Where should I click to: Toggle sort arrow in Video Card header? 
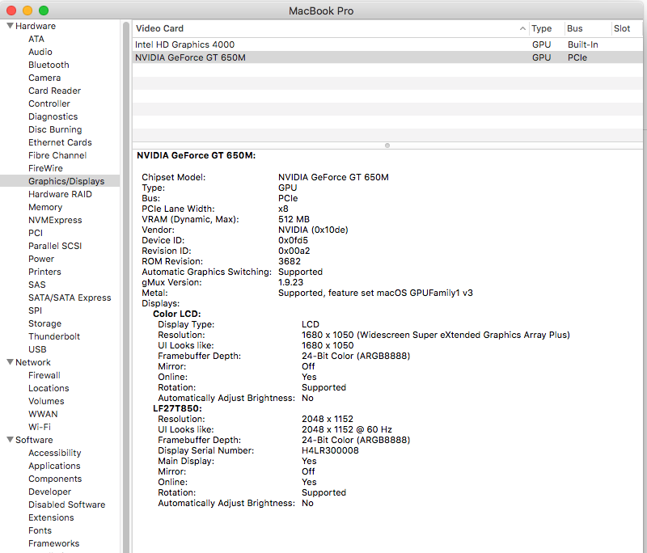(522, 28)
